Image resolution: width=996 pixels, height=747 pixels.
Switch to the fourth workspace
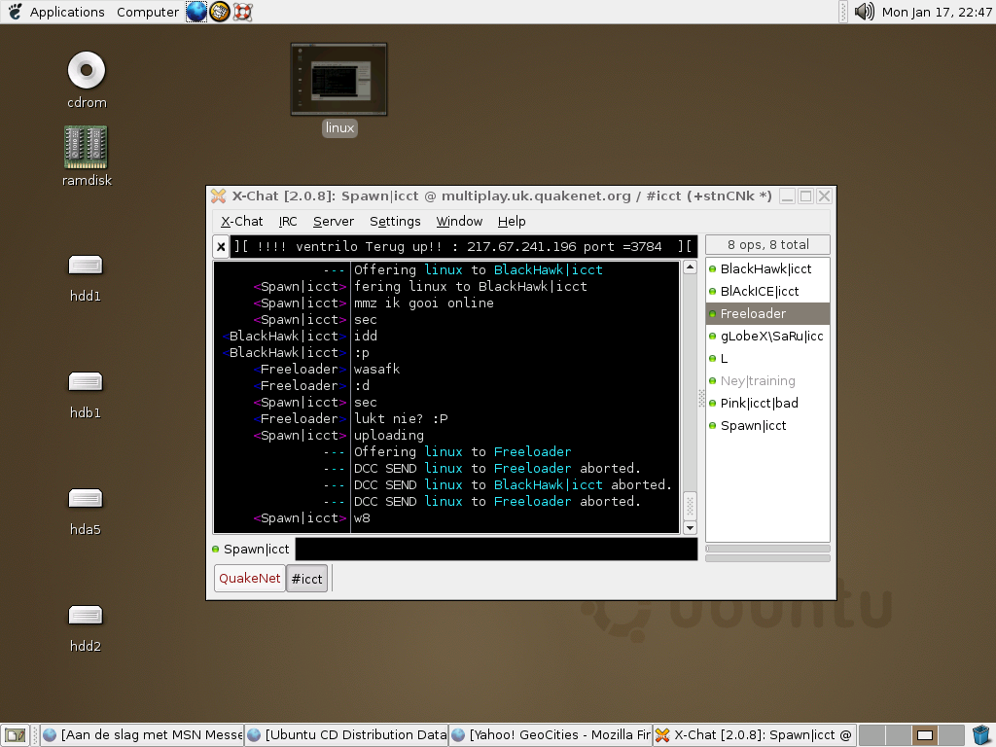coord(951,735)
